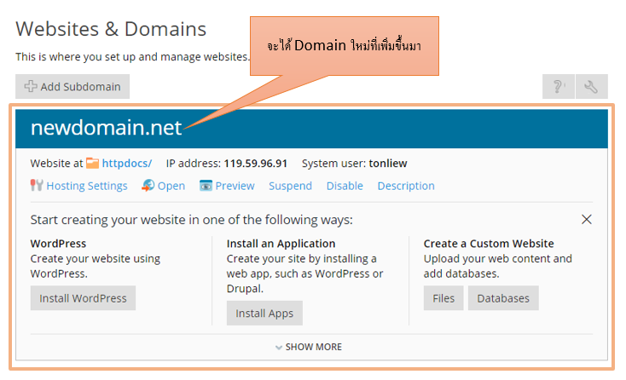Open the Files button
Viewport: 626px width, 380px height.
[x=443, y=298]
